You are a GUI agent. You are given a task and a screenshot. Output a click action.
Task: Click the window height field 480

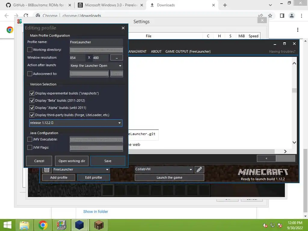point(100,58)
